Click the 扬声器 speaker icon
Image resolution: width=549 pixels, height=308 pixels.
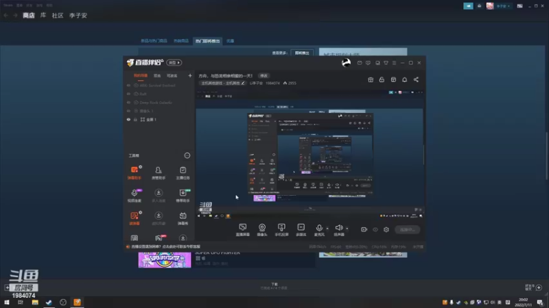(x=338, y=229)
